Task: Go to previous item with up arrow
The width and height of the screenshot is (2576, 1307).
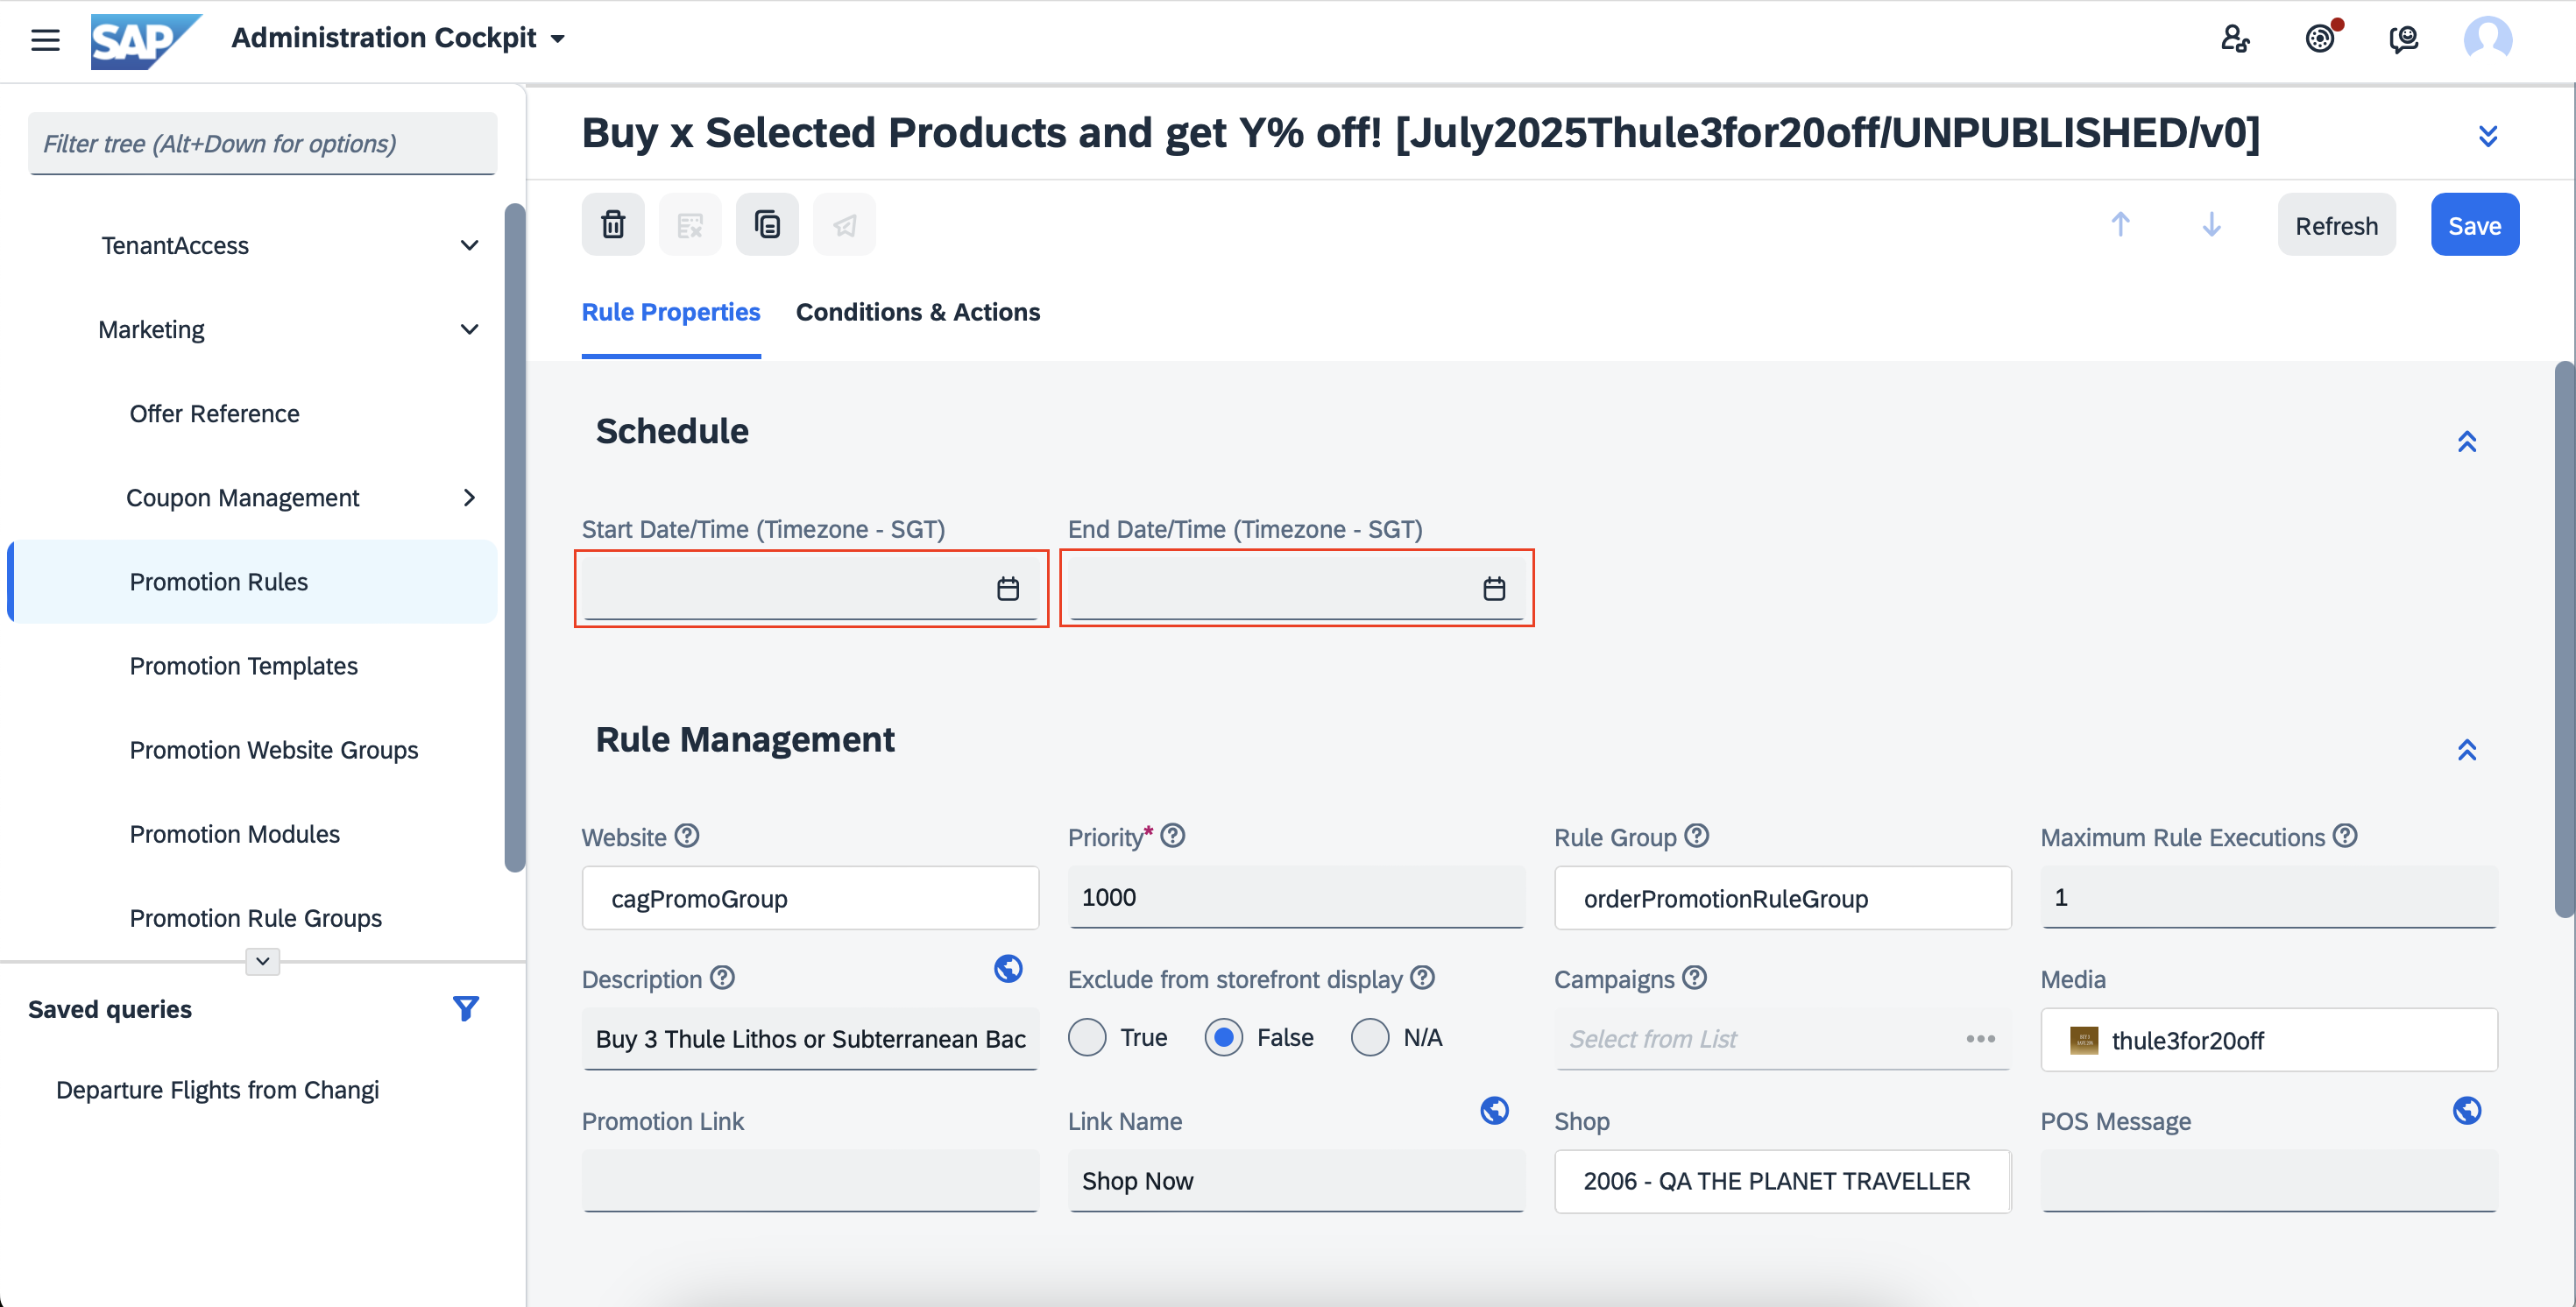Action: pyautogui.click(x=2120, y=224)
